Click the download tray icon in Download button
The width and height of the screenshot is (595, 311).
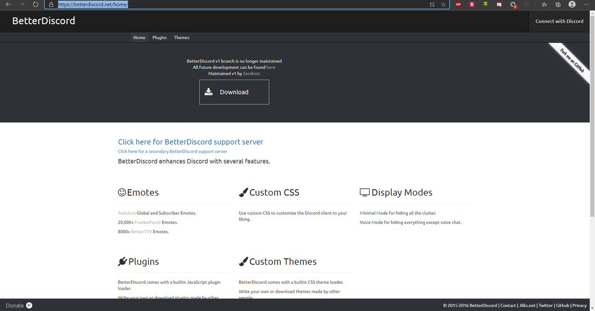(209, 92)
